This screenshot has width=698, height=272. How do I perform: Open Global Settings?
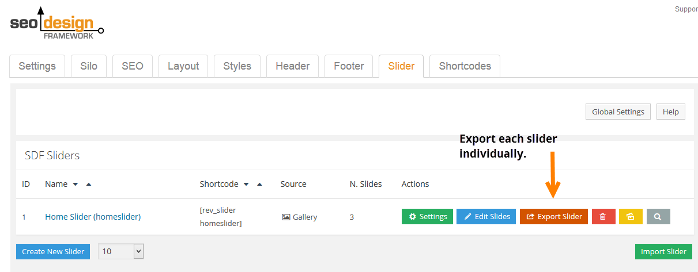click(x=618, y=112)
